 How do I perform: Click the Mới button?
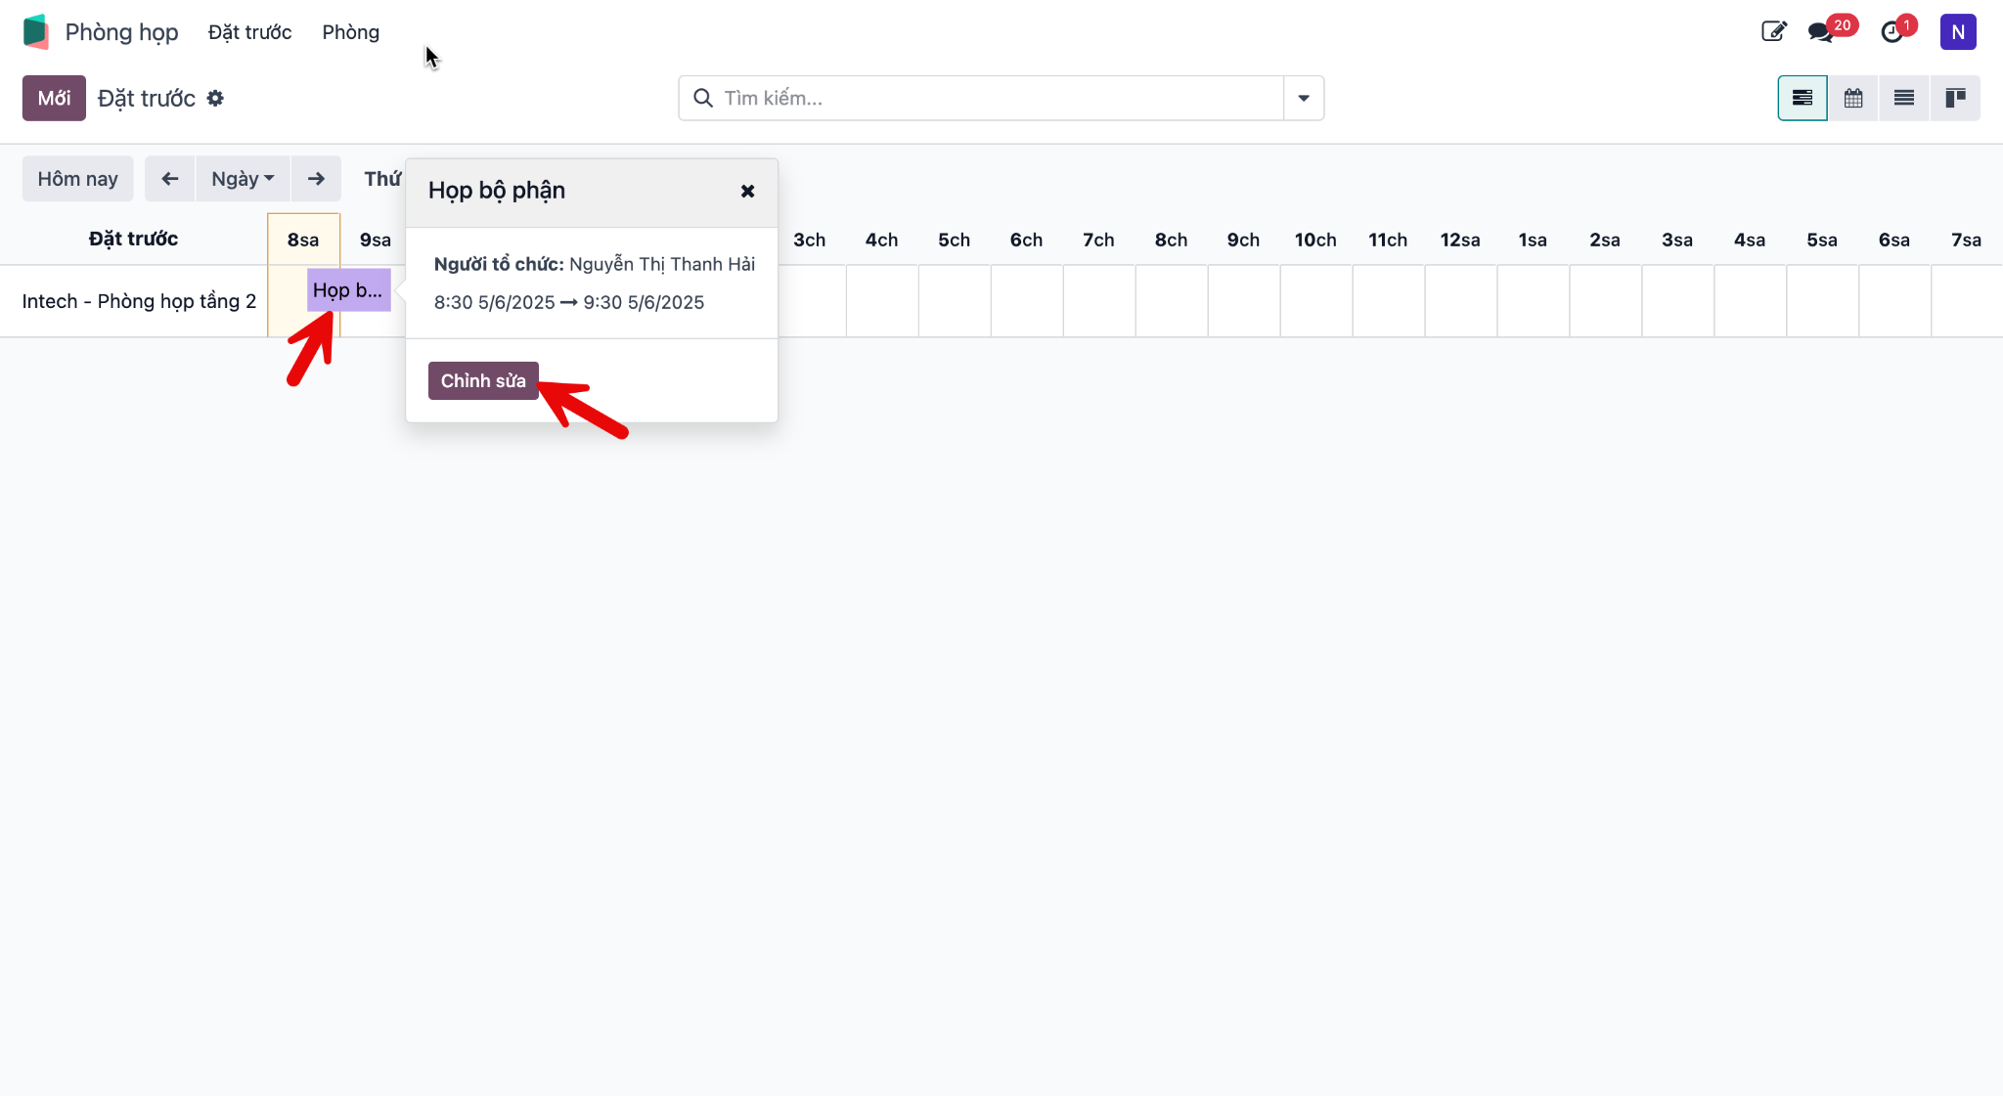coord(54,98)
